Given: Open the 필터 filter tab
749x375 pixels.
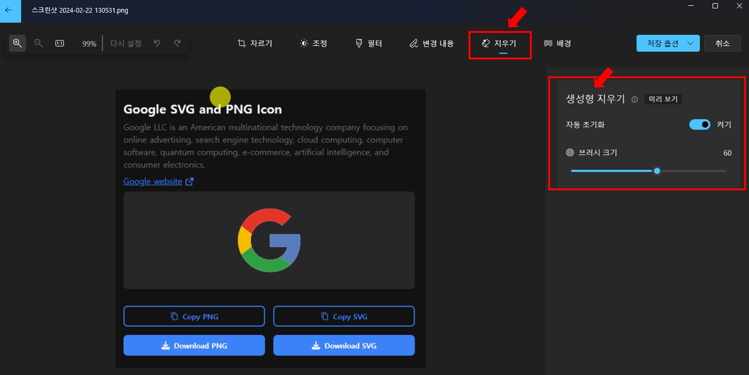Looking at the screenshot, I should [369, 44].
